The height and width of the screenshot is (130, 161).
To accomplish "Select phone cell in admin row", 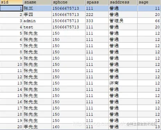I will [x=69, y=21].
